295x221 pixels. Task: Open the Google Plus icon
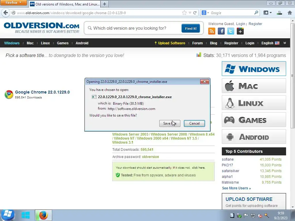coord(240,31)
